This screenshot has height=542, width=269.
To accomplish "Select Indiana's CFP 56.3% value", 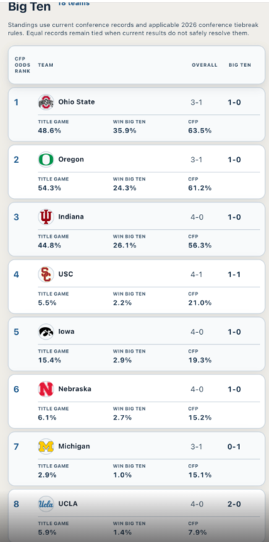I will click(x=200, y=246).
